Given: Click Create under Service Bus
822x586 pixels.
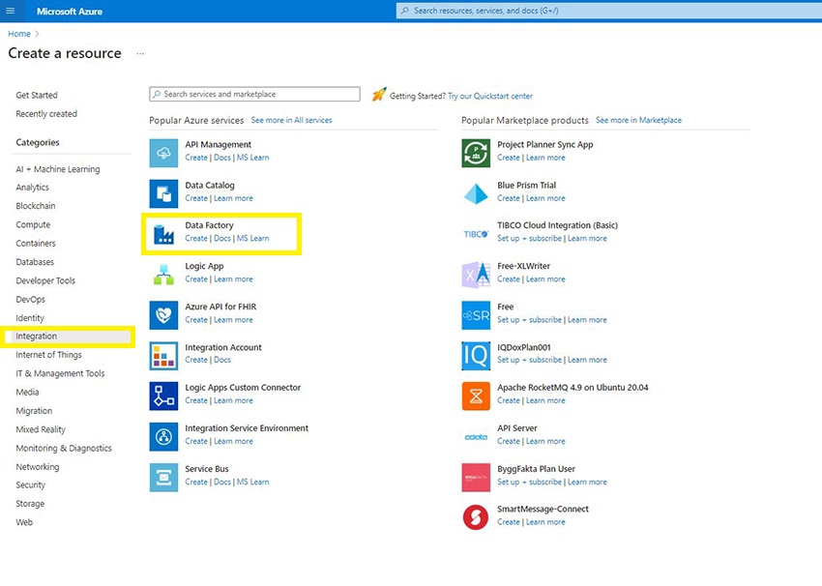Looking at the screenshot, I should [x=196, y=482].
